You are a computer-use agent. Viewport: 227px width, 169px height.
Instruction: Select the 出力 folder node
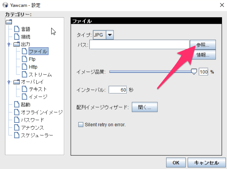pyautogui.click(x=26, y=44)
